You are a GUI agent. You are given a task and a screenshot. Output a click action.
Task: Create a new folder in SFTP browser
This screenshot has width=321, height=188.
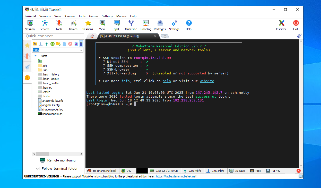coord(58,44)
